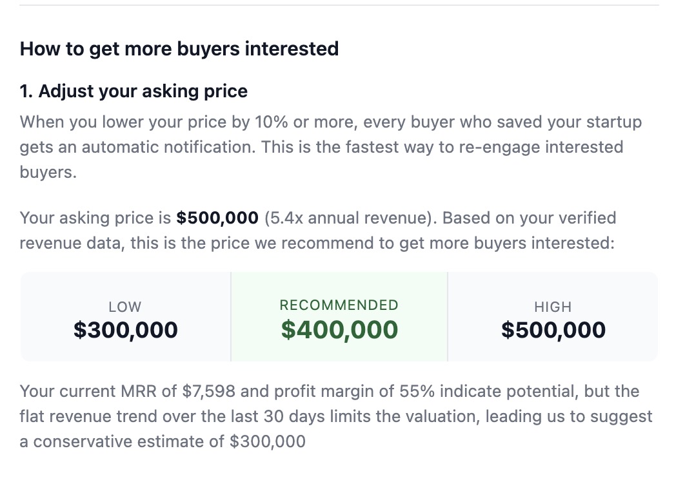Select the HIGH $500,000 price option
685x500 pixels.
(553, 317)
